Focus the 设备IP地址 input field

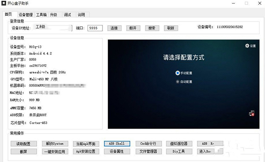point(53,28)
